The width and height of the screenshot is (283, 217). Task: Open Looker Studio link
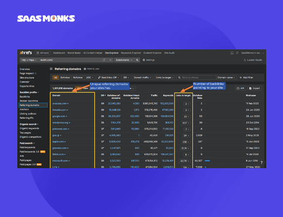tap(253, 60)
